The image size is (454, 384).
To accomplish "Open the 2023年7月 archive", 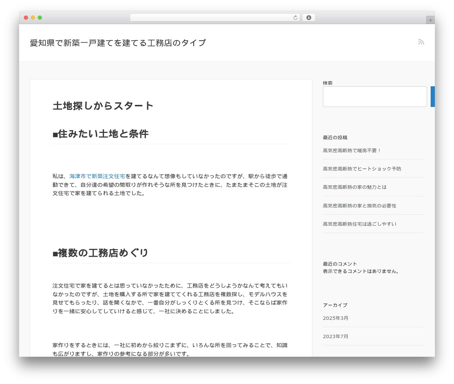I will (x=336, y=337).
